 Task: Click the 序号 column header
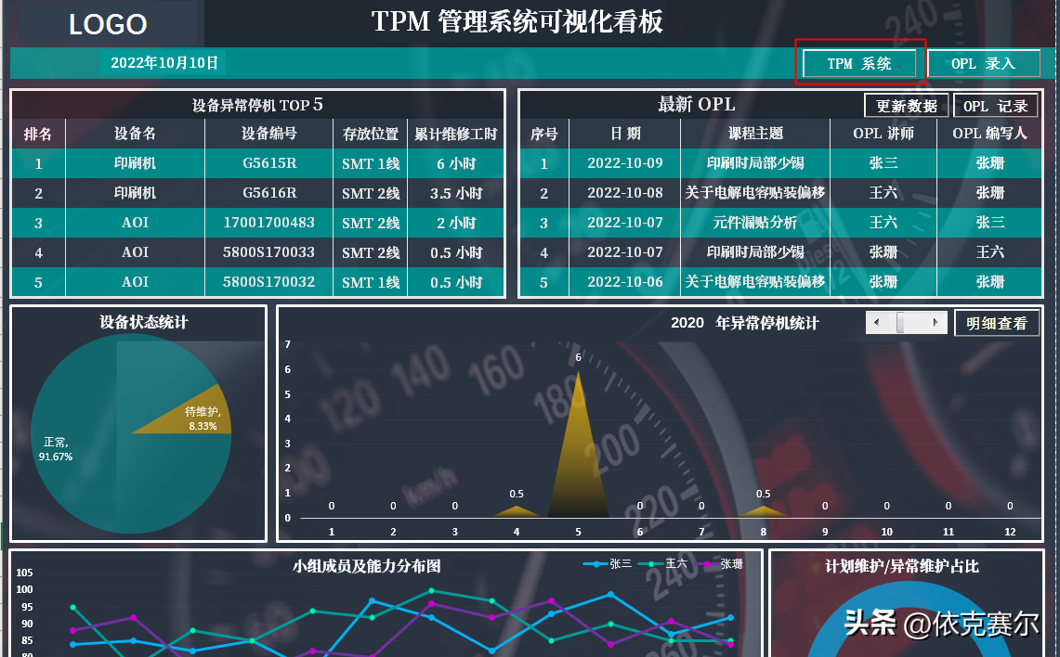pyautogui.click(x=543, y=134)
